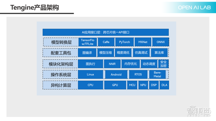Click the Bare-Metal box
Screen dimensions: 216x121
pos(157,74)
